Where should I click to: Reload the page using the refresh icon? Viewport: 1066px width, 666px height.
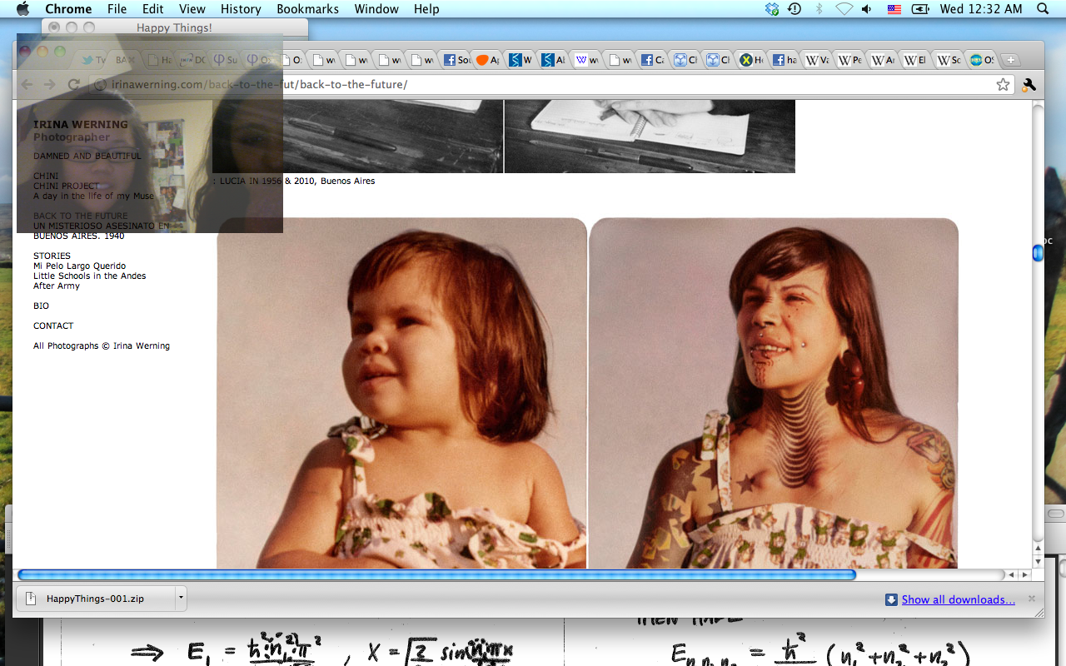[x=73, y=84]
